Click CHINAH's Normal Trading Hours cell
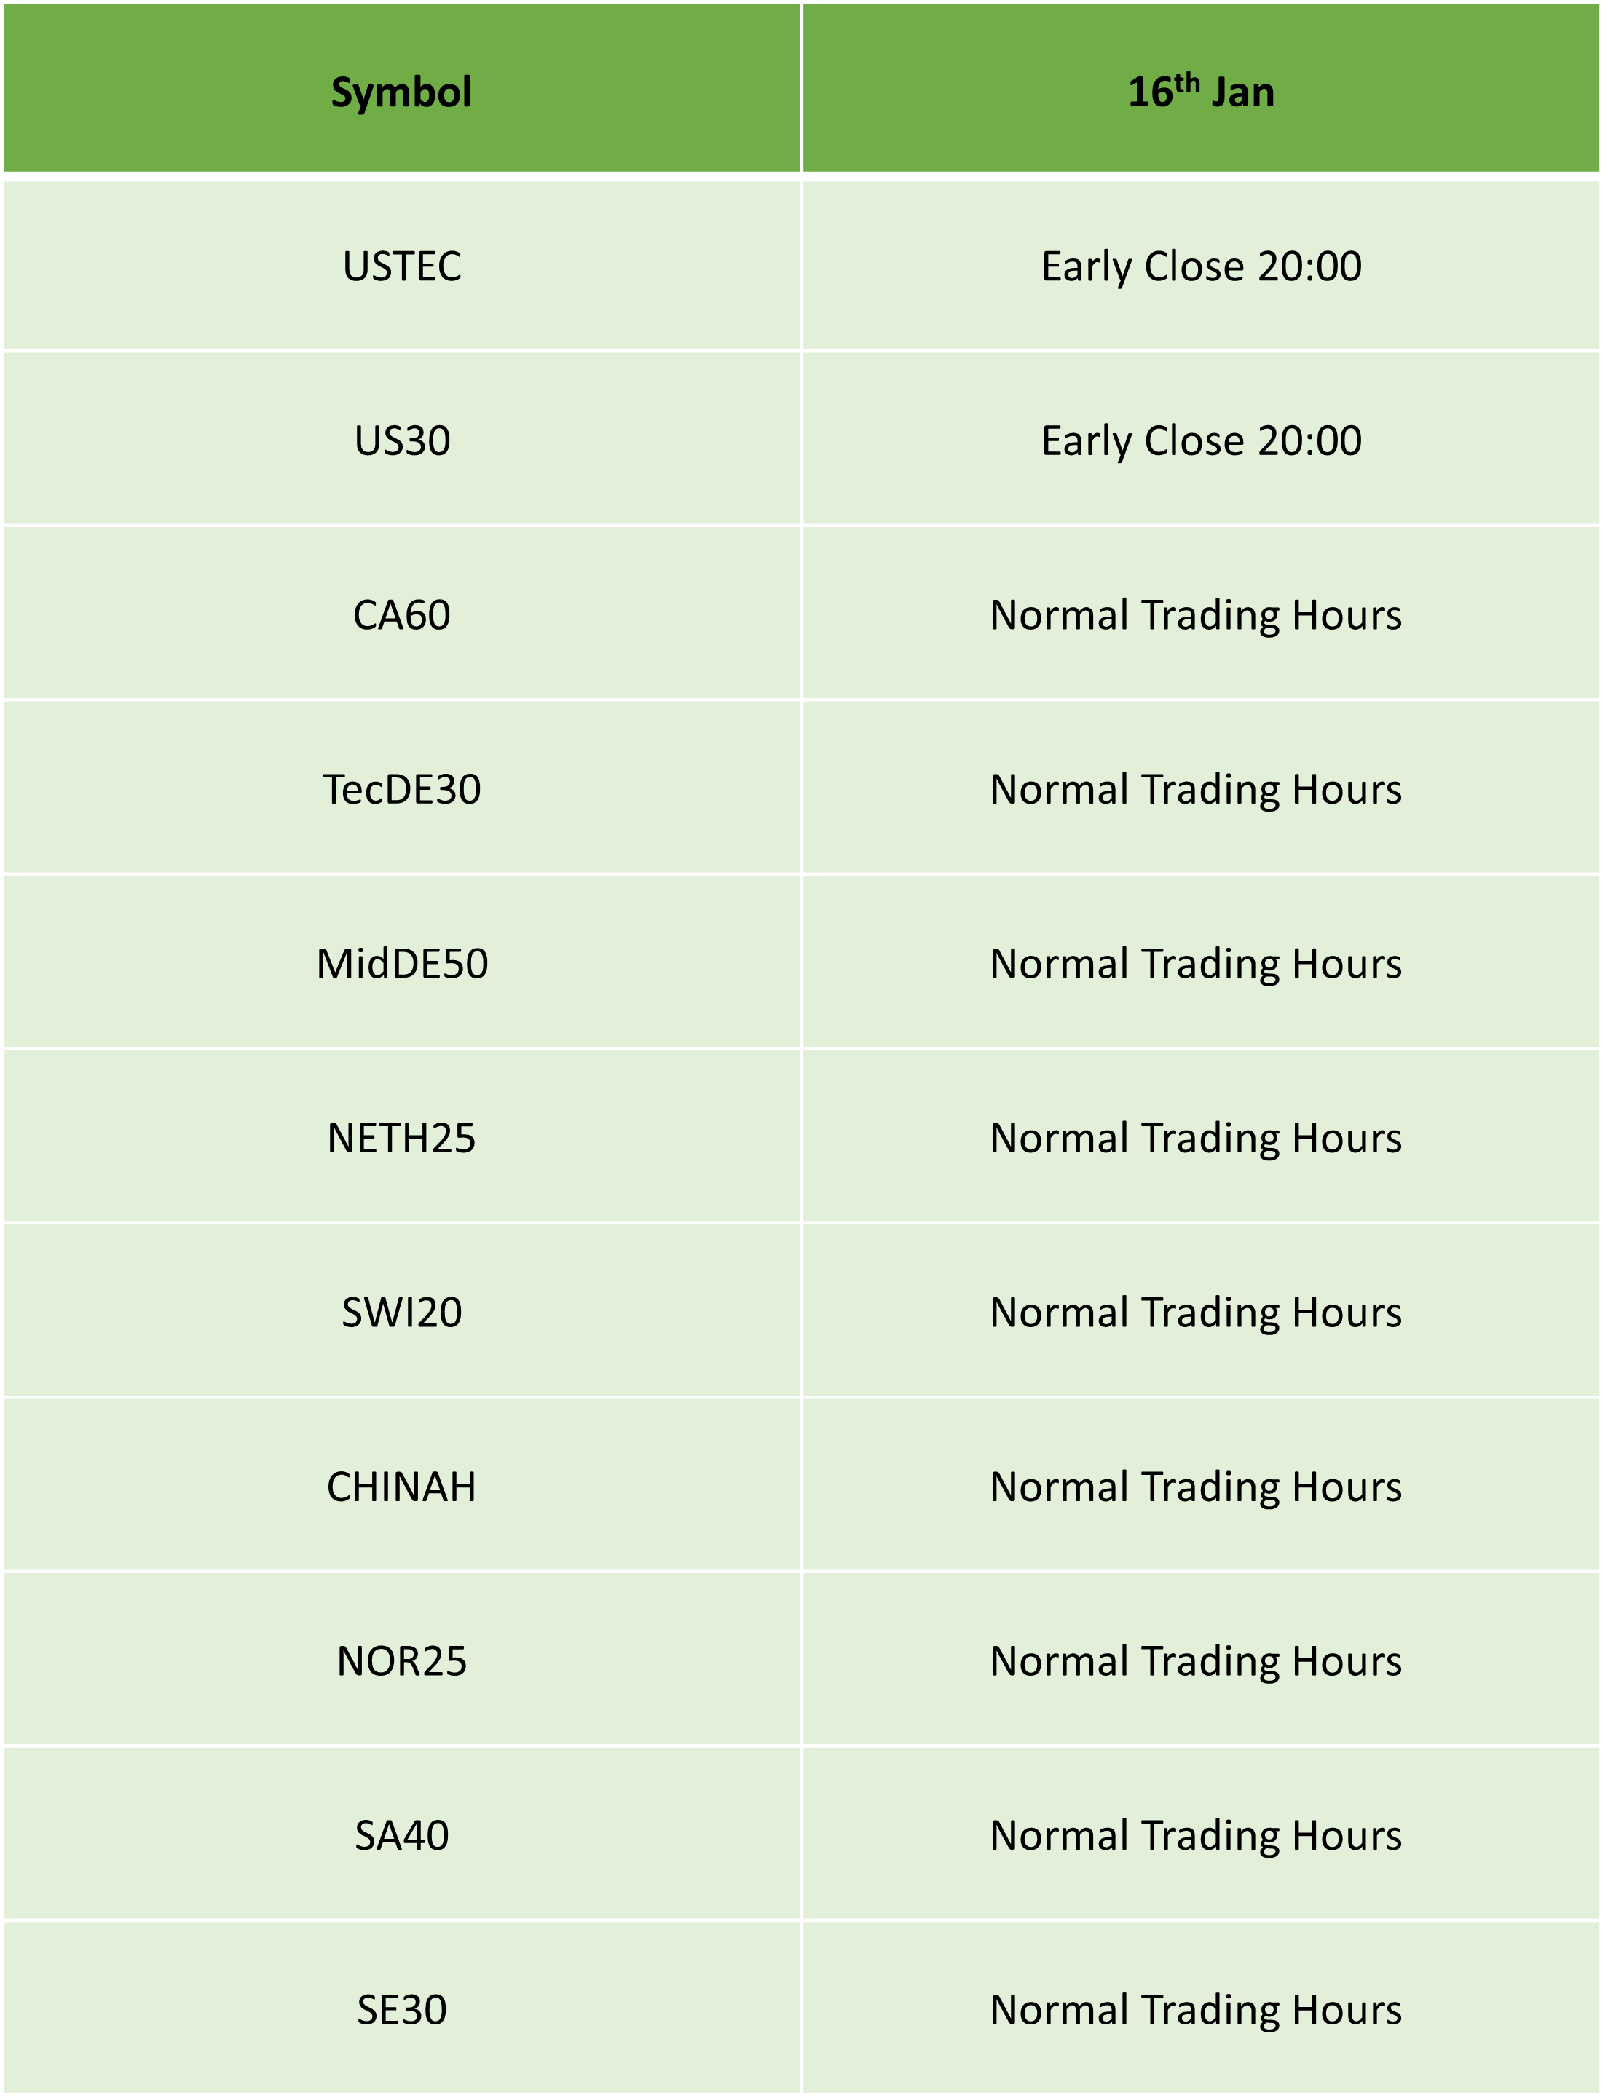1608x2098 pixels. coord(1201,1486)
